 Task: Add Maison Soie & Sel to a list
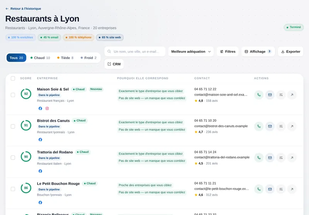click(281, 95)
